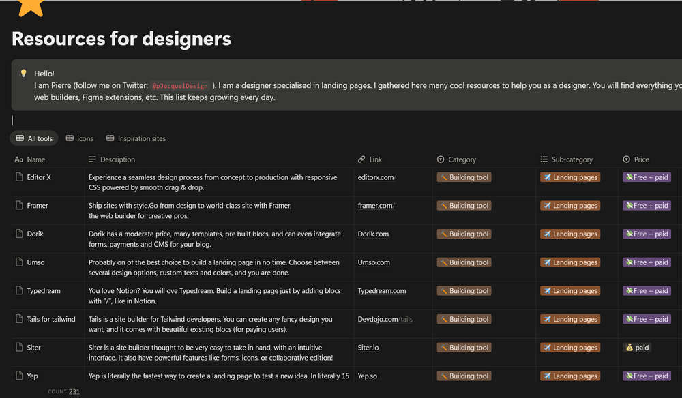Click the page icon beside Siter
This screenshot has width=682, height=398.
(19, 347)
